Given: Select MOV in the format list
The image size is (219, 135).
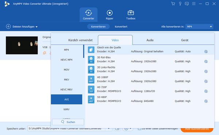Looking at the screenshot, I should click(x=66, y=70).
